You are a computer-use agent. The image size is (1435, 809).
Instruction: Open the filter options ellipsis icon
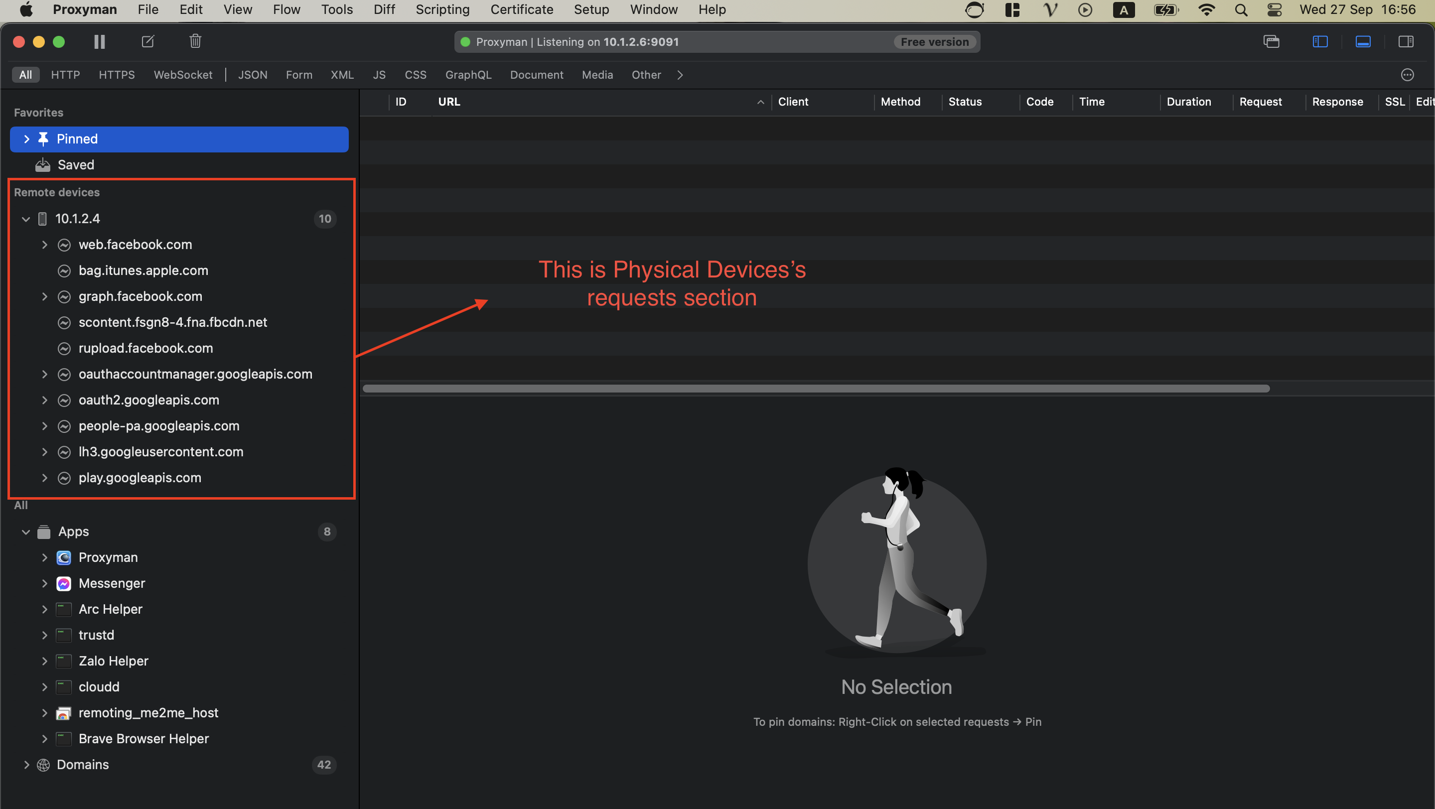point(1407,75)
